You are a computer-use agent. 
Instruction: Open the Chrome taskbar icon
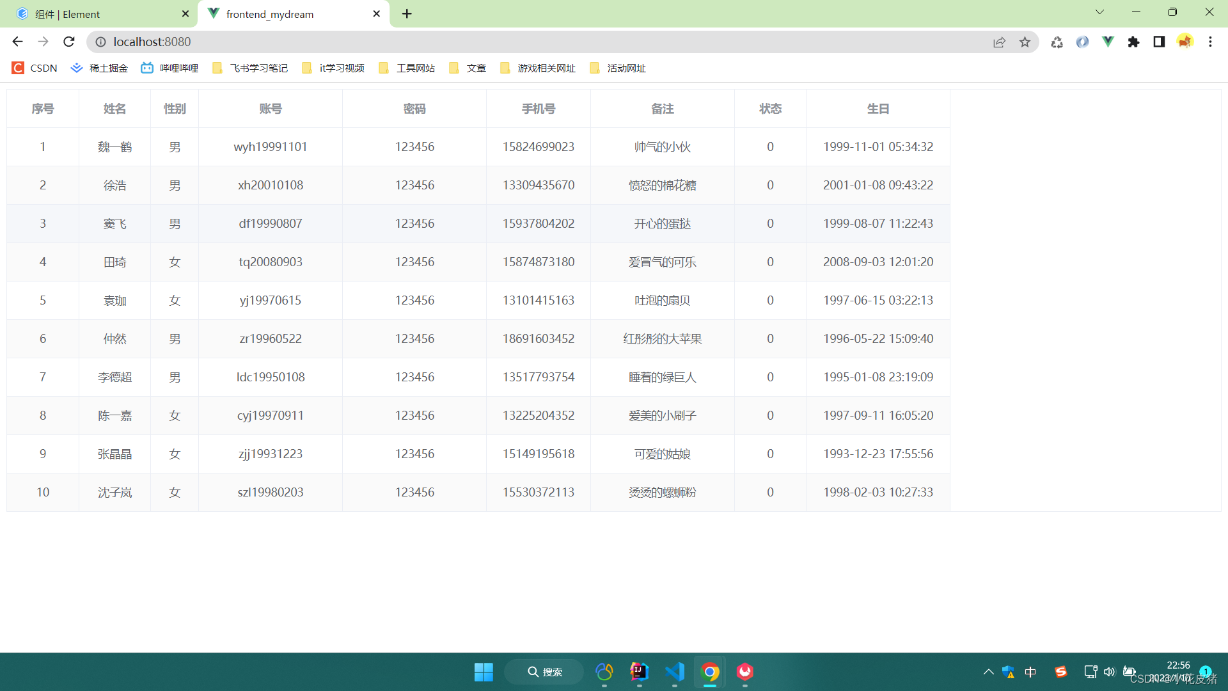coord(710,672)
